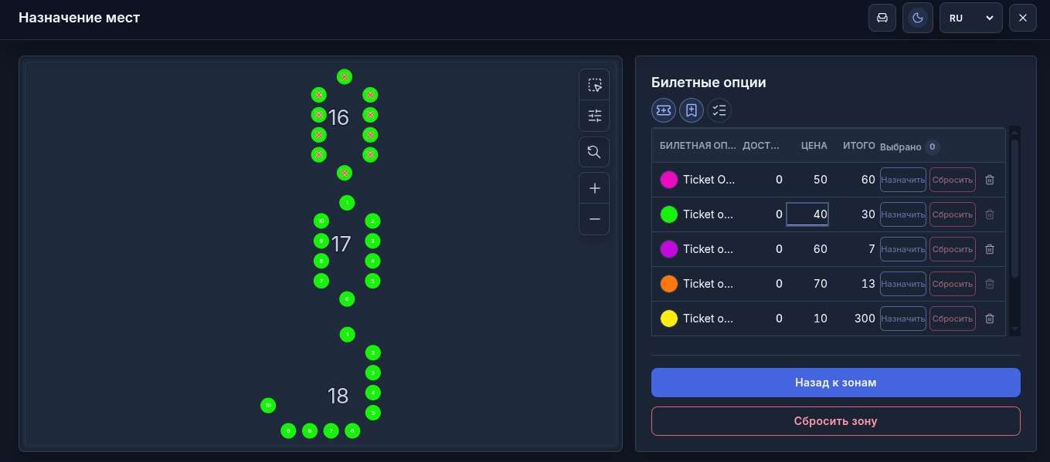The image size is (1050, 462).
Task: Click the table 18 label
Action: tap(338, 396)
